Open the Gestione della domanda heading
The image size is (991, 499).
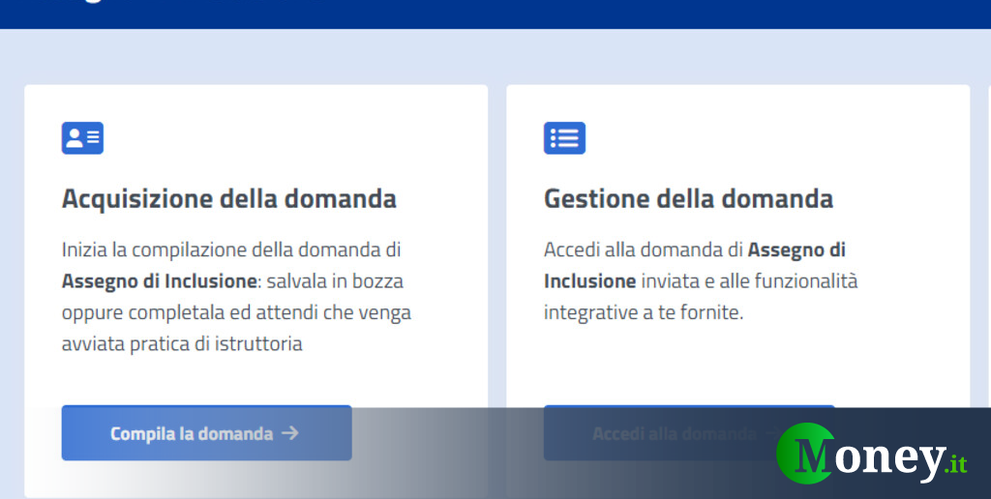688,199
